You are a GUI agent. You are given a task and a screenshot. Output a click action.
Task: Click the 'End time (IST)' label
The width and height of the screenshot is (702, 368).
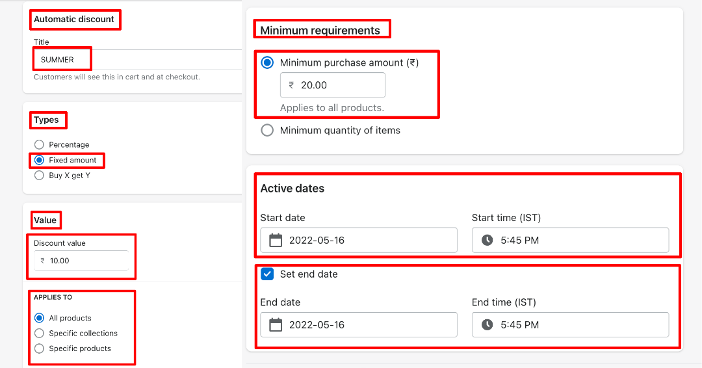[x=504, y=302]
